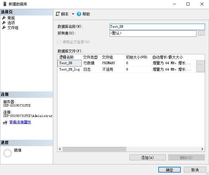Click the script icon in the toolbar
Viewport: 209px width, 175px height.
58,14
